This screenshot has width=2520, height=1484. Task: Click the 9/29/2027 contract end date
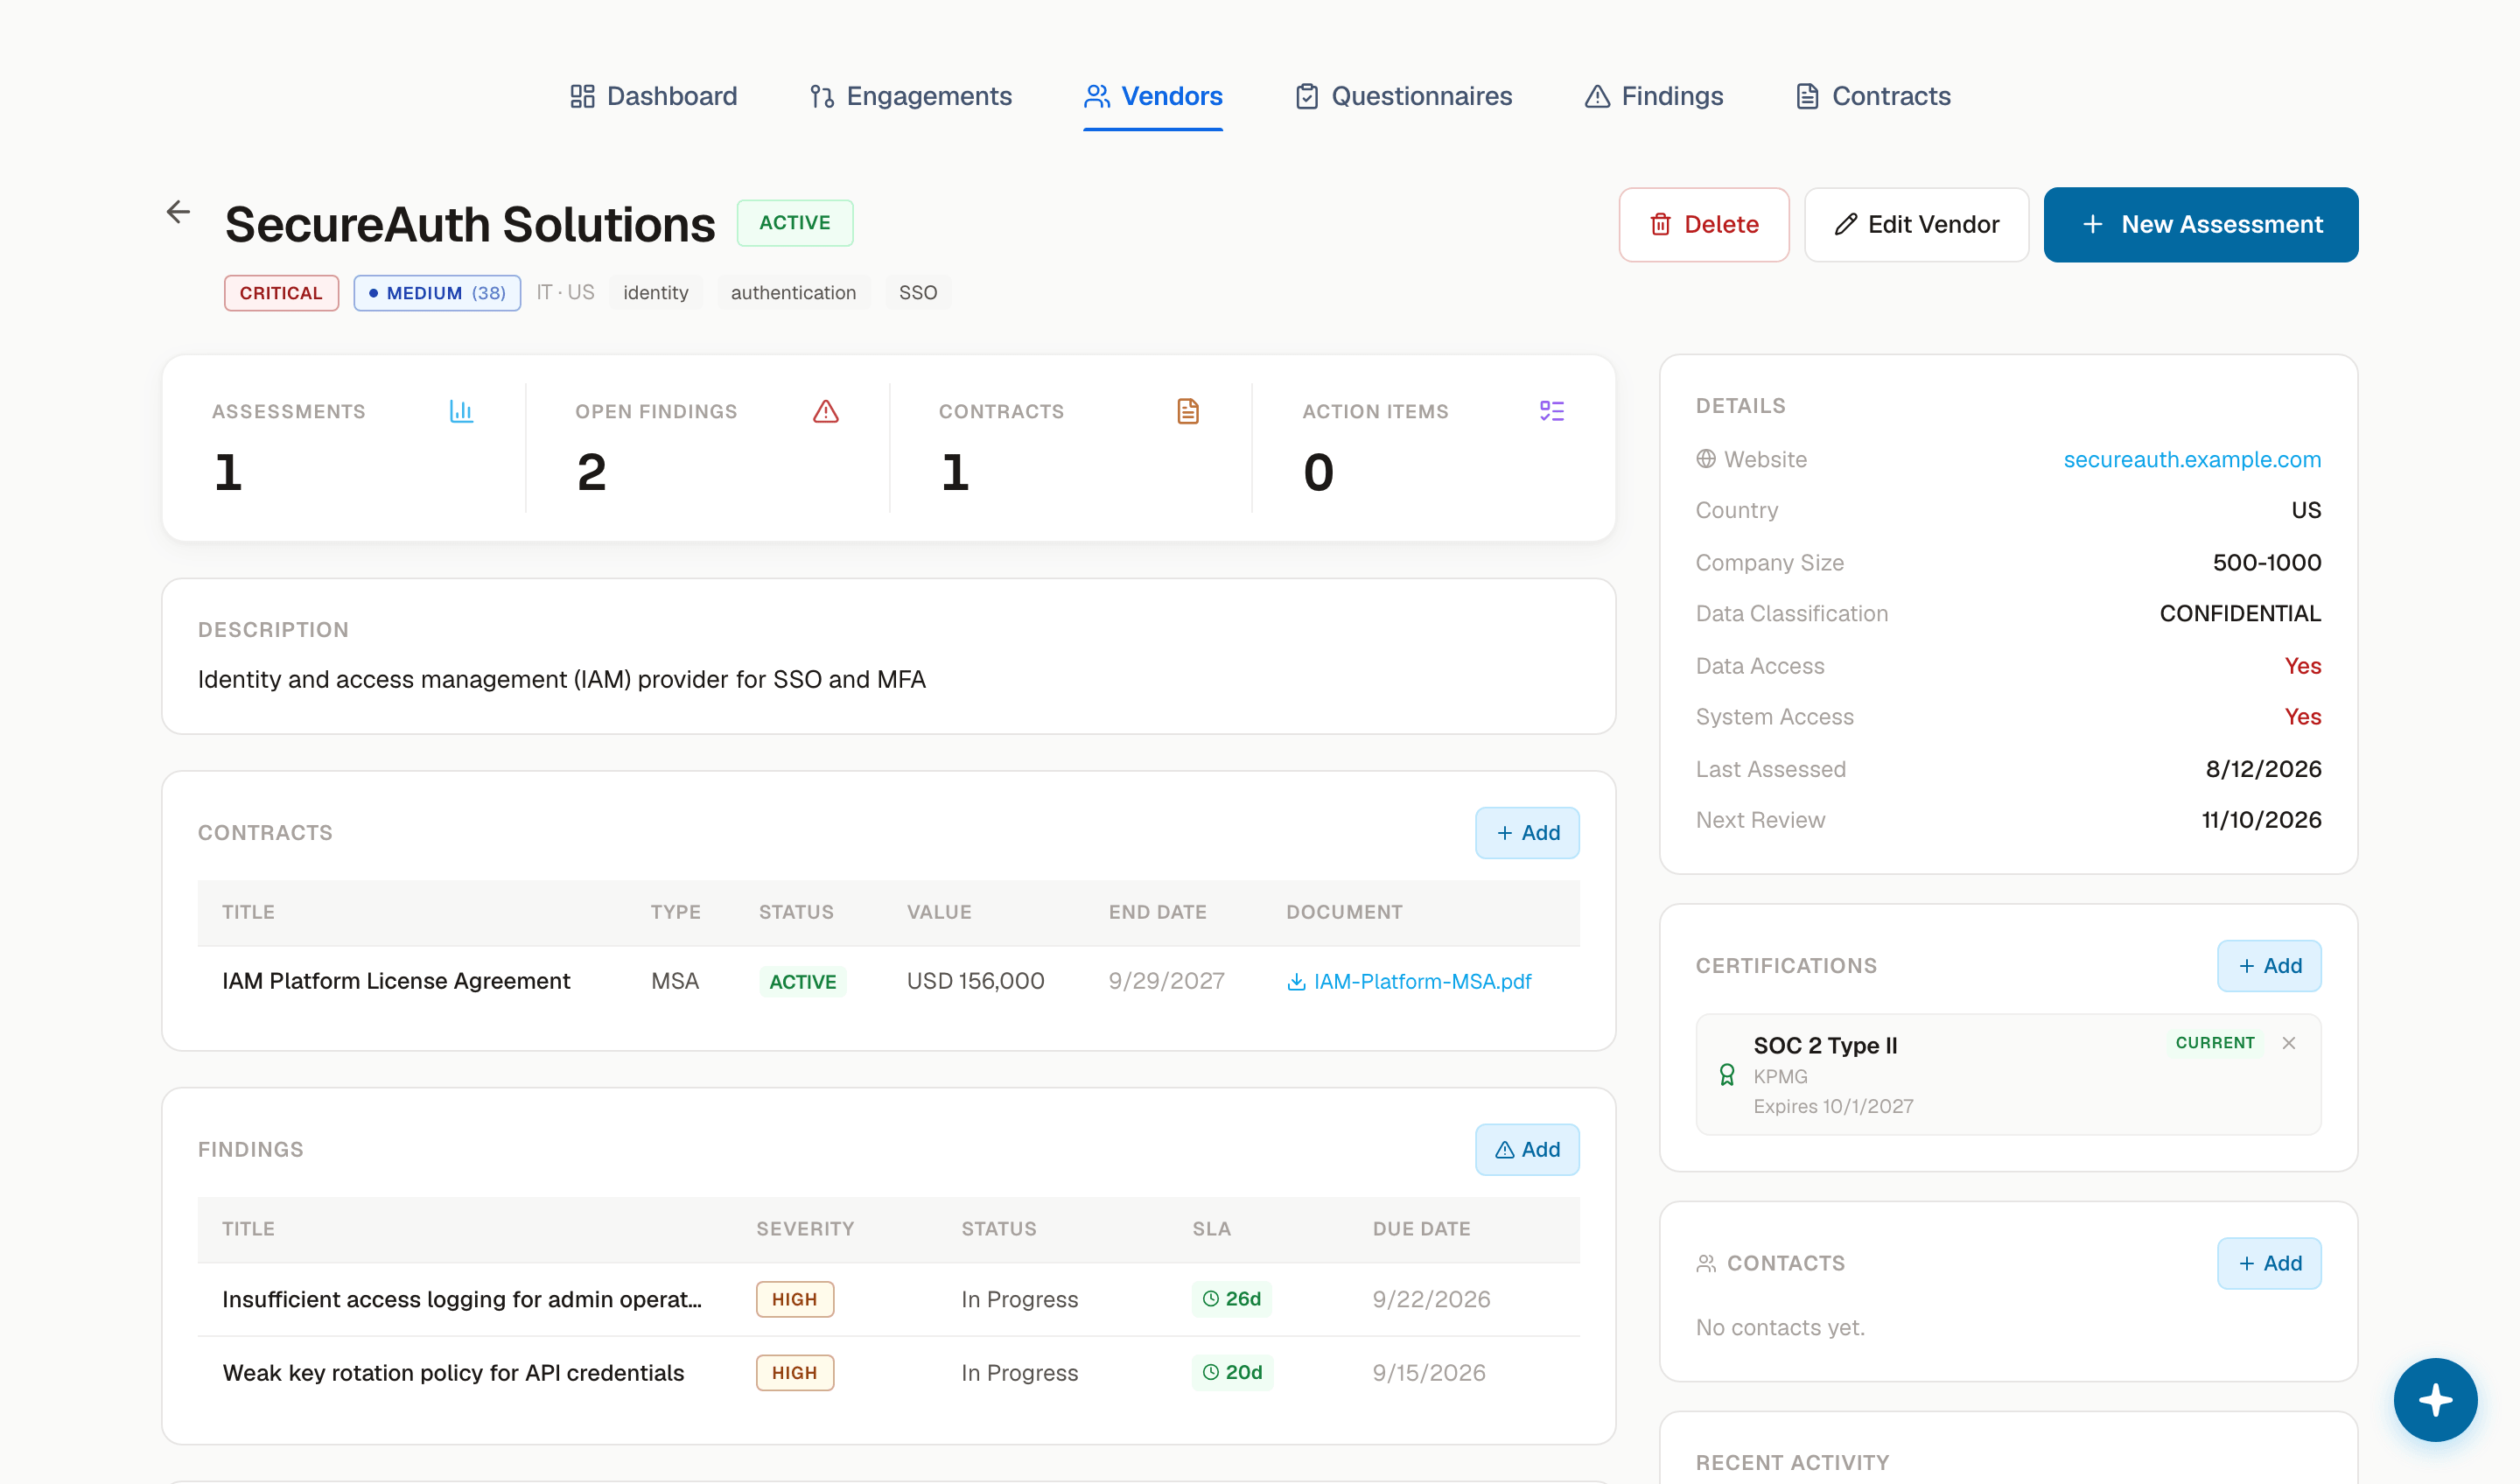pos(1166,982)
